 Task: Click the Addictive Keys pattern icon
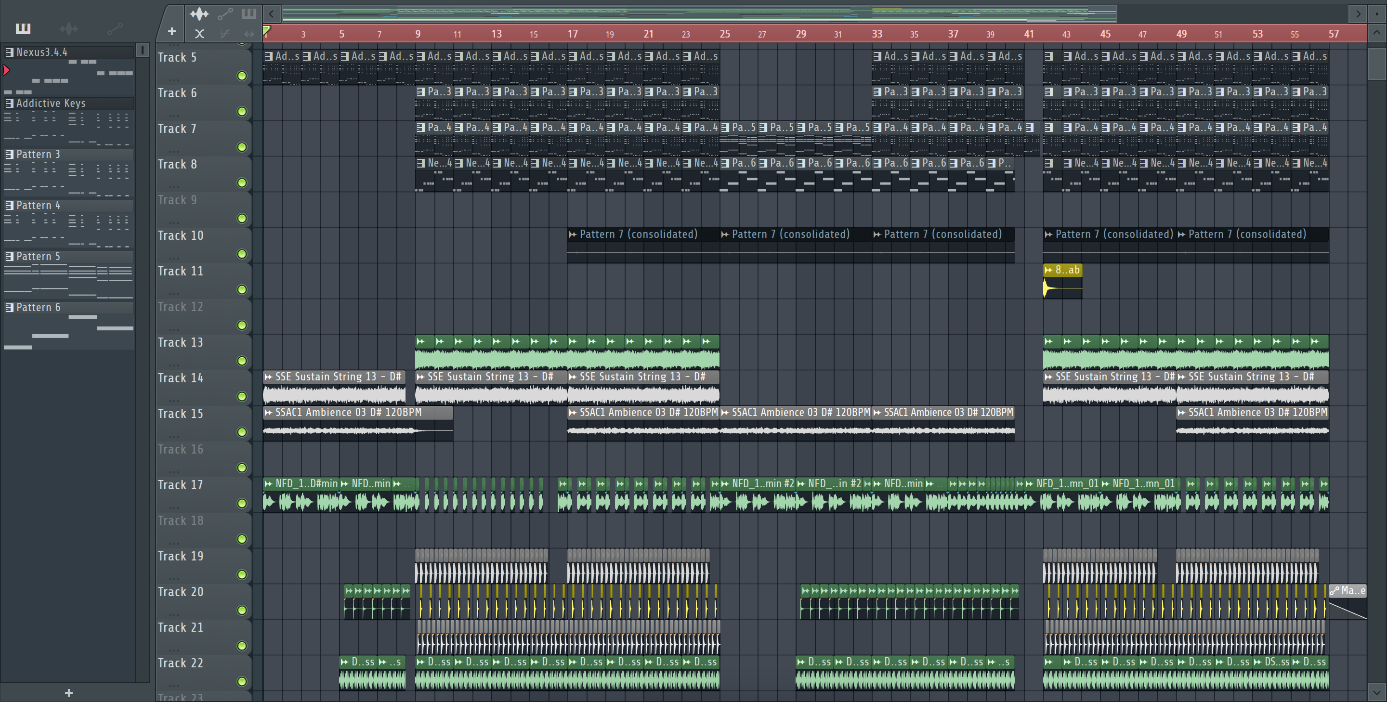(9, 103)
